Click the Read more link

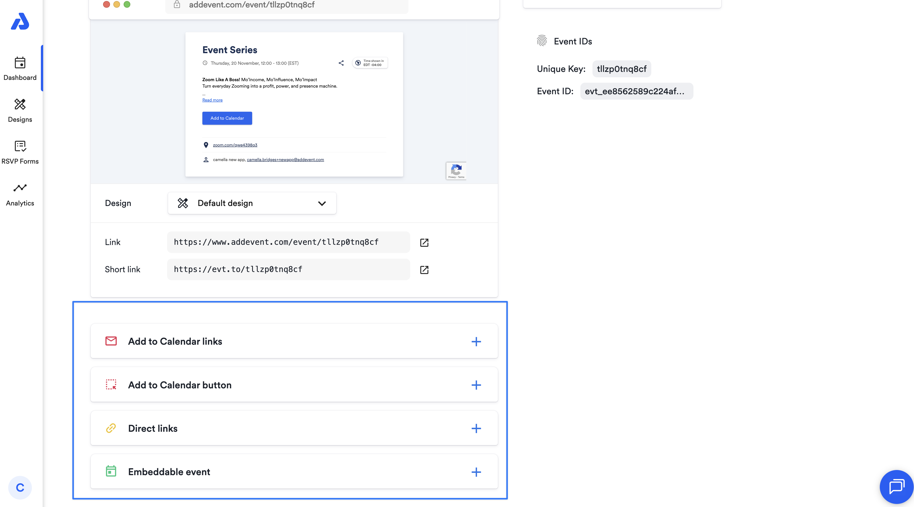coord(212,100)
